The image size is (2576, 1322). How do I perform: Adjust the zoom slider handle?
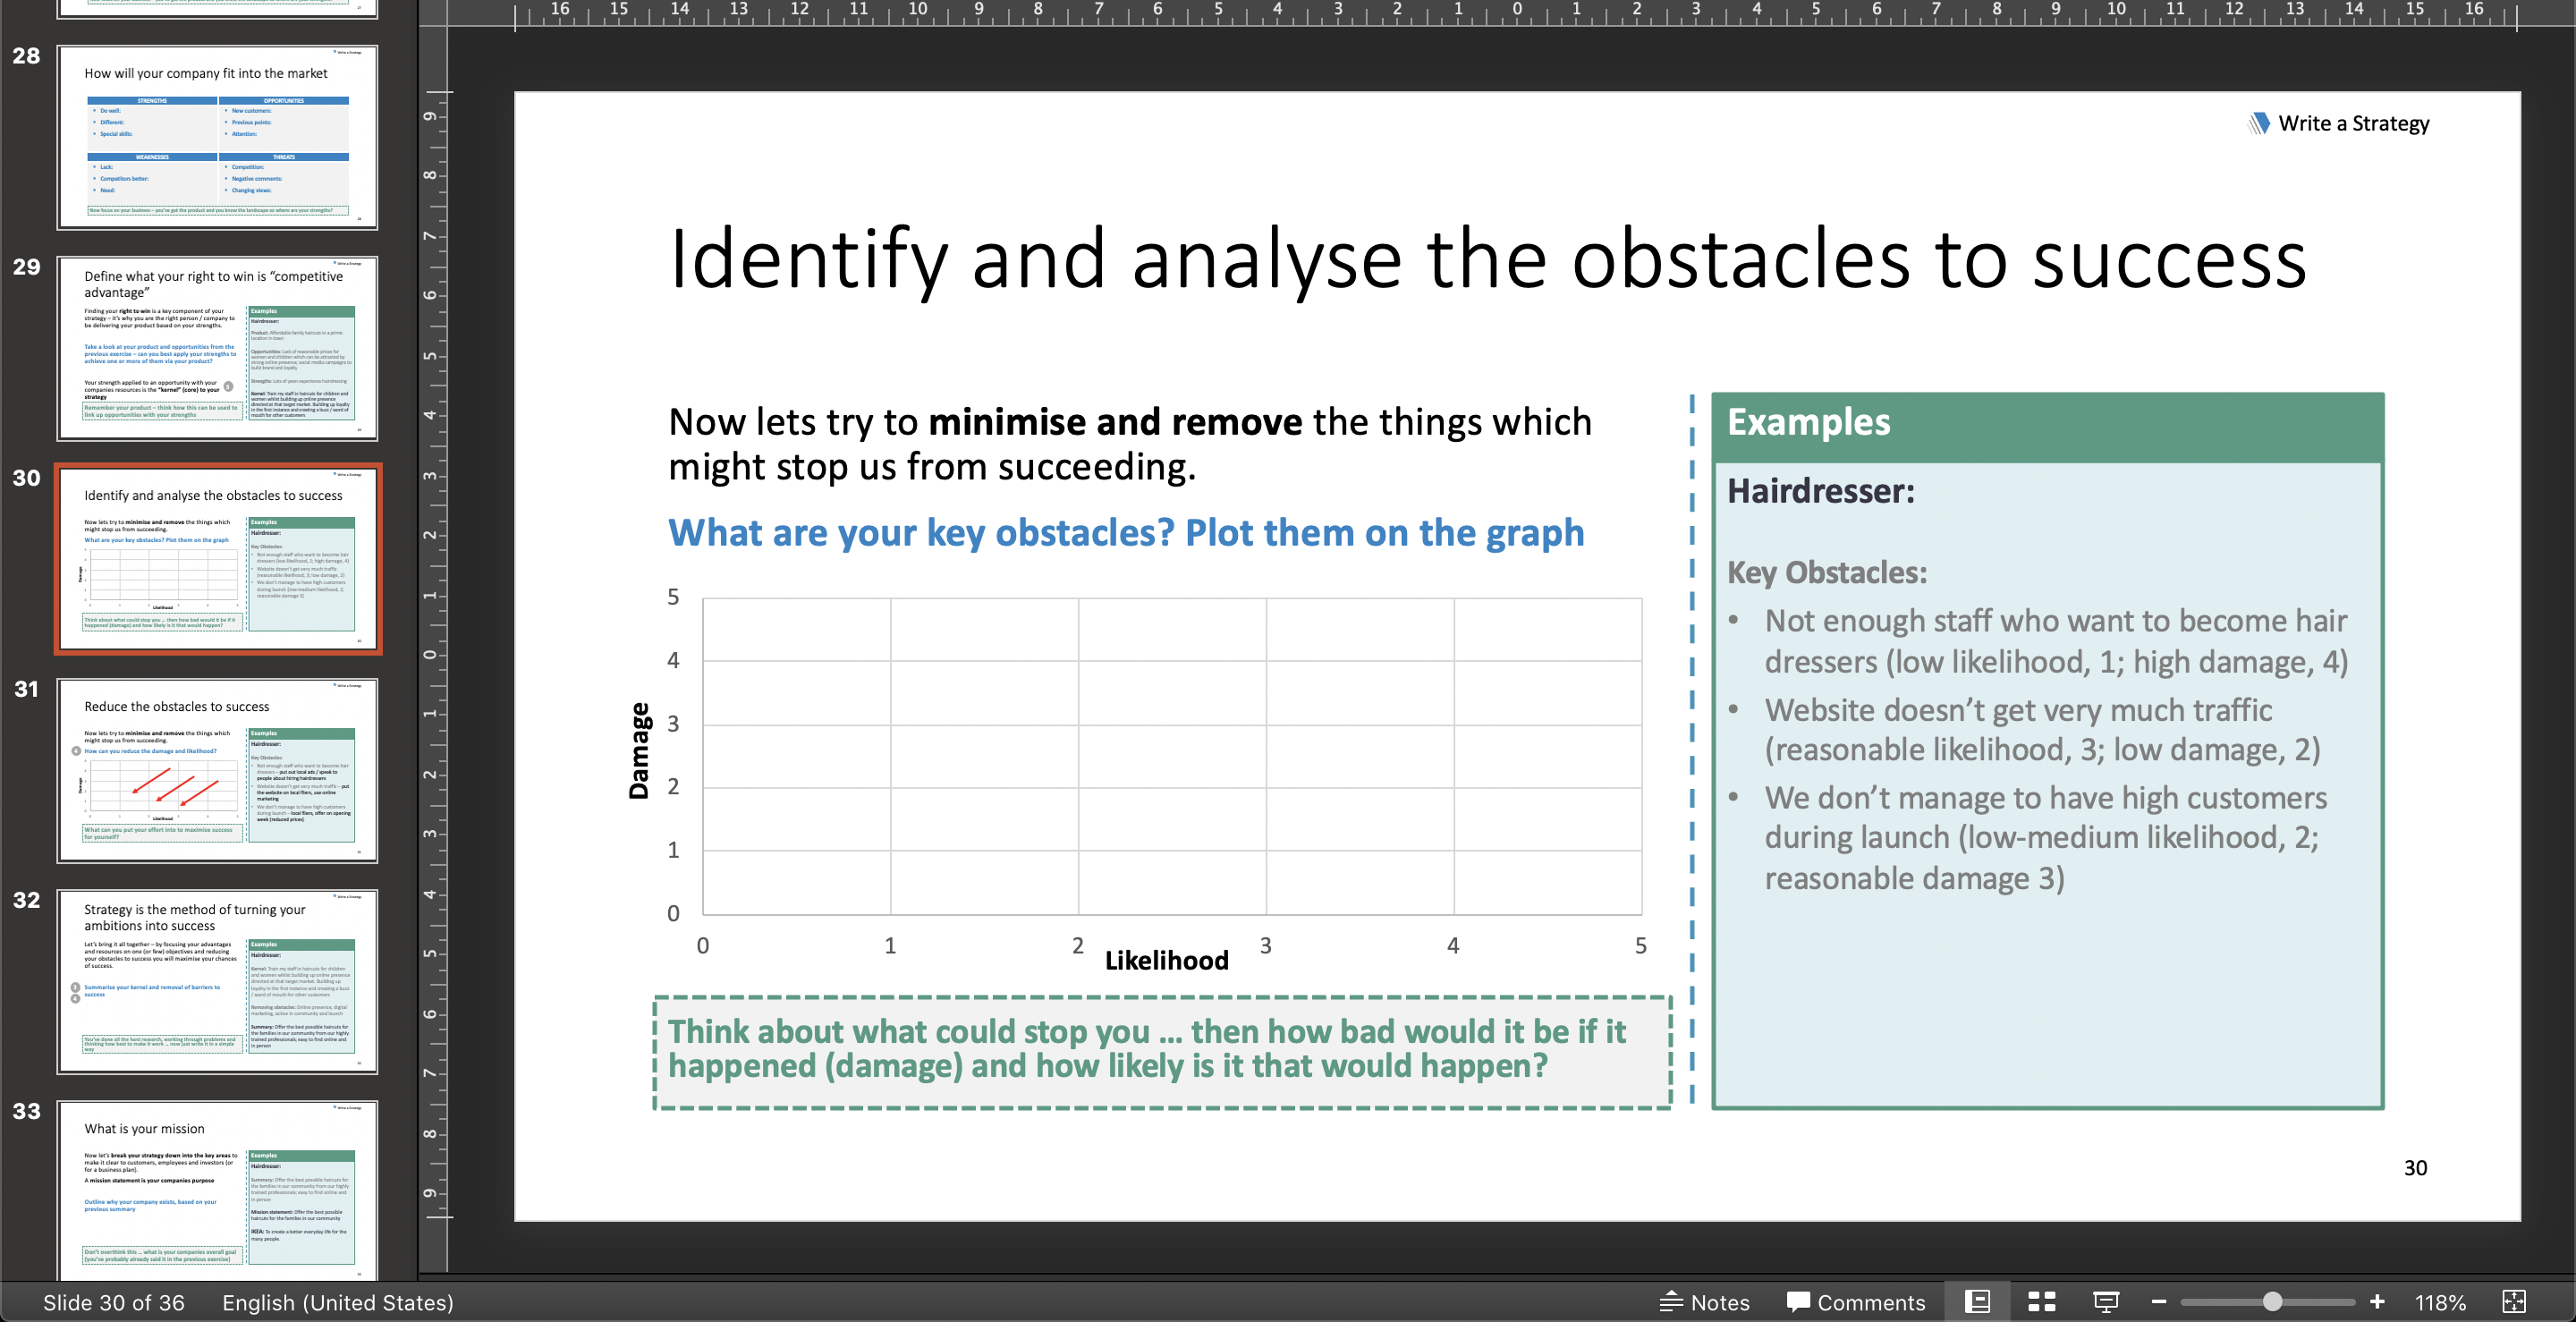click(2272, 1301)
